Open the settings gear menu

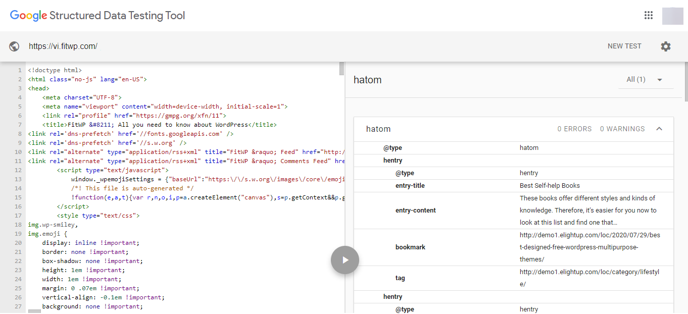pyautogui.click(x=666, y=46)
